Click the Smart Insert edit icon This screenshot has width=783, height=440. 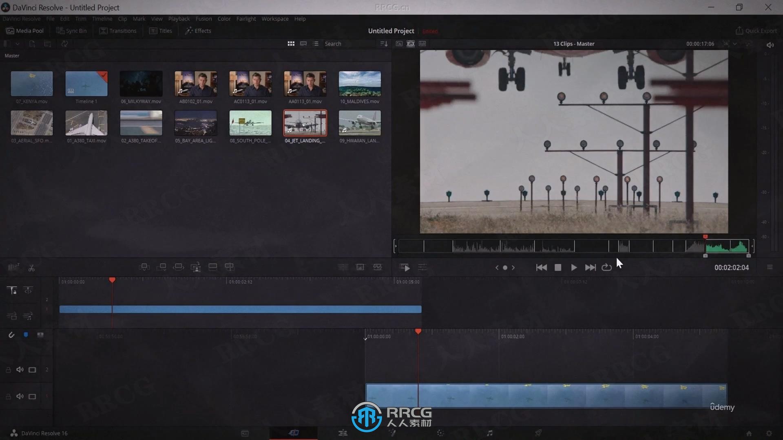coord(144,267)
